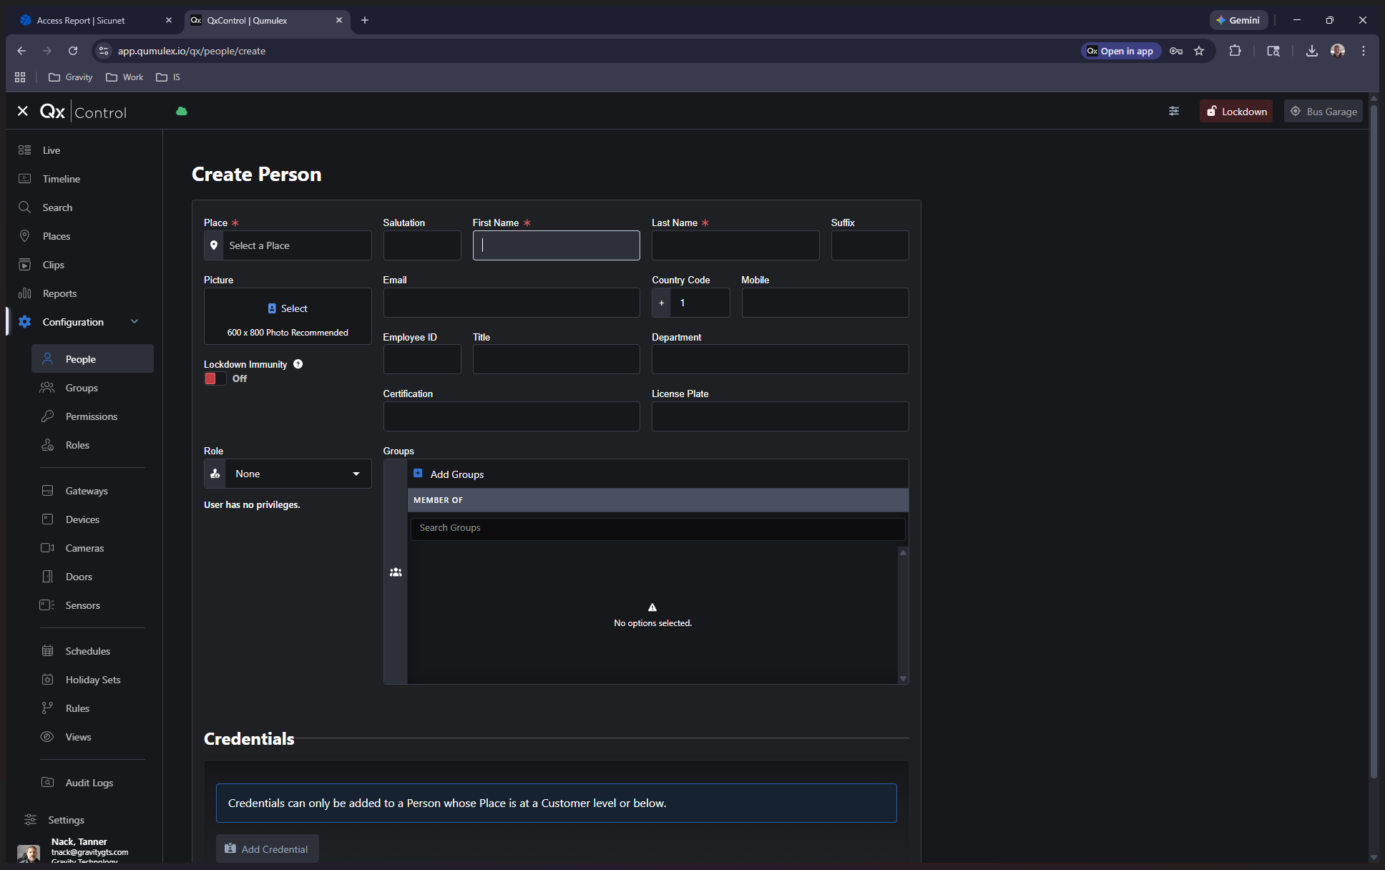Click the page vertical scrollbar
Screen dimensions: 1385x870
1373,429
